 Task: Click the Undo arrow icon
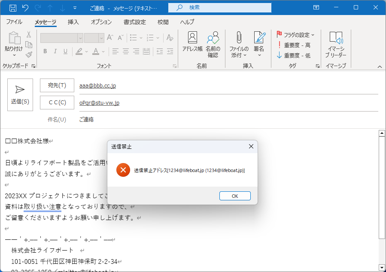25,8
